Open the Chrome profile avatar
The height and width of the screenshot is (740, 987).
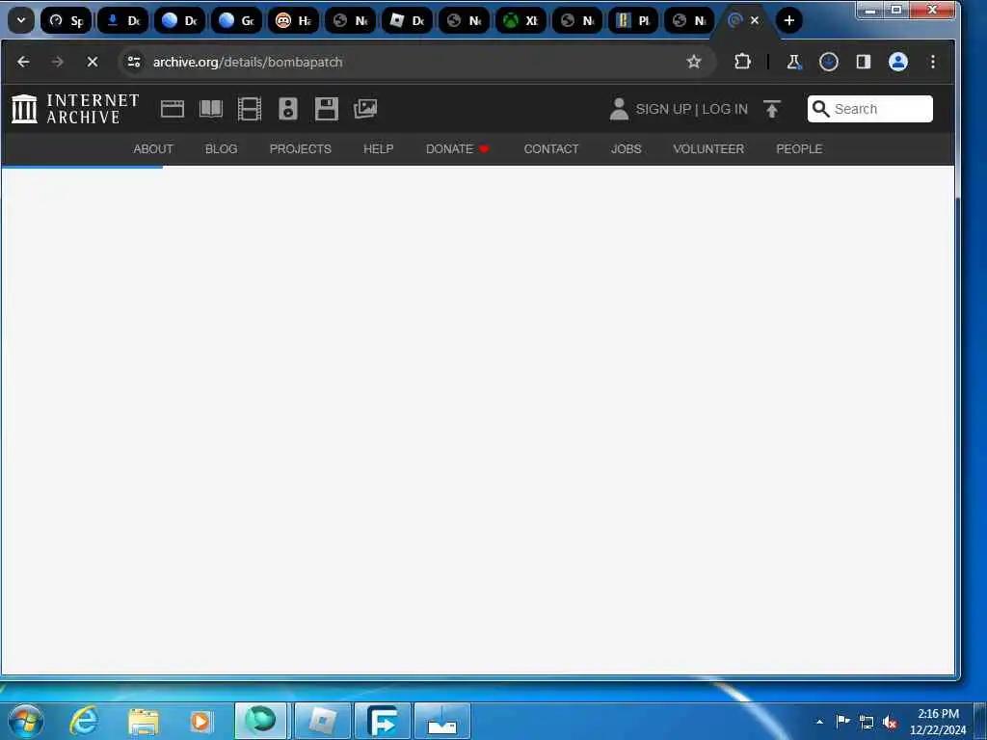[x=897, y=62]
